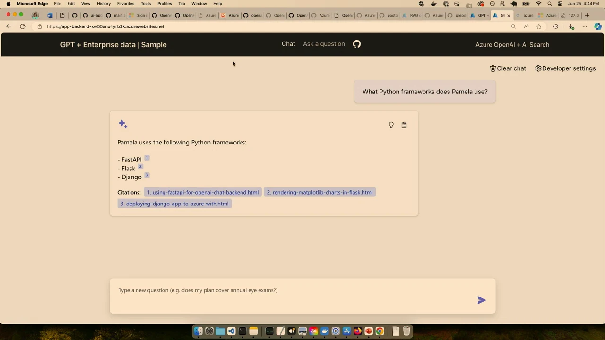
Task: Open 1Password from the dock
Action: [x=336, y=331]
